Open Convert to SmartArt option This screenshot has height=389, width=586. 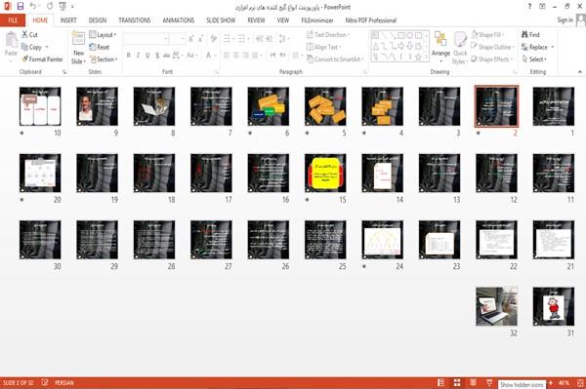tap(335, 59)
